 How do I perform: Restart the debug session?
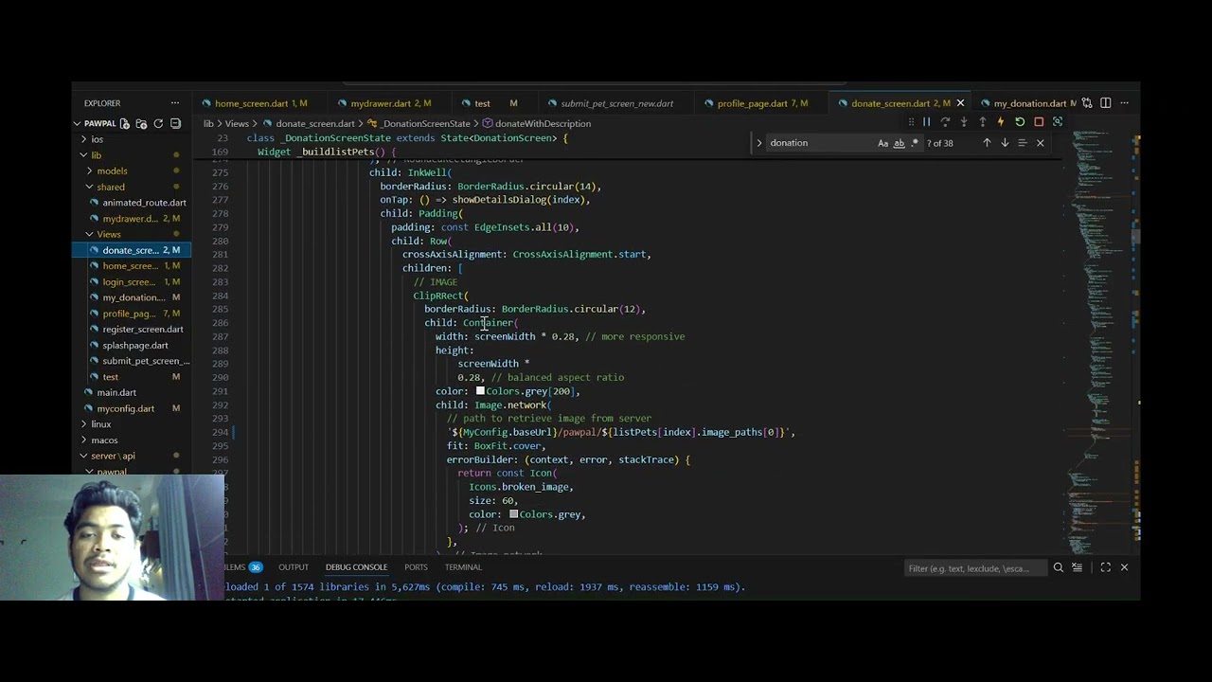(x=1020, y=122)
